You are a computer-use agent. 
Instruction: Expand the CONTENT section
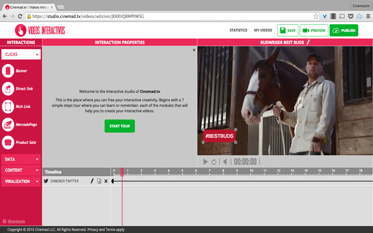(21, 170)
